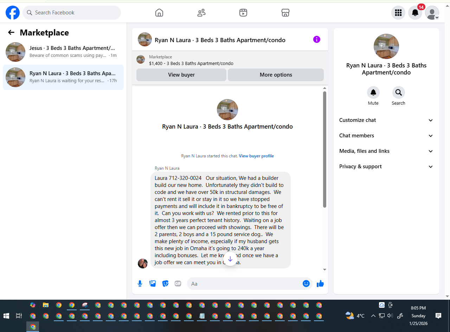The image size is (450, 332).
Task: Record a voice clip with microphone icon
Action: [x=140, y=284]
